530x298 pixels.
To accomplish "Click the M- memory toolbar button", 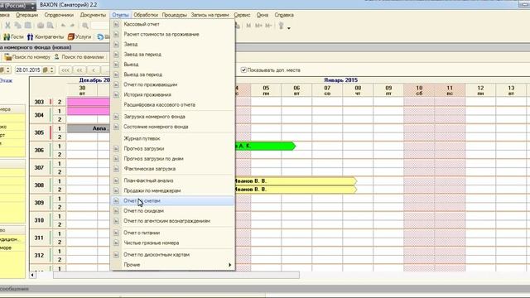I will 268,26.
